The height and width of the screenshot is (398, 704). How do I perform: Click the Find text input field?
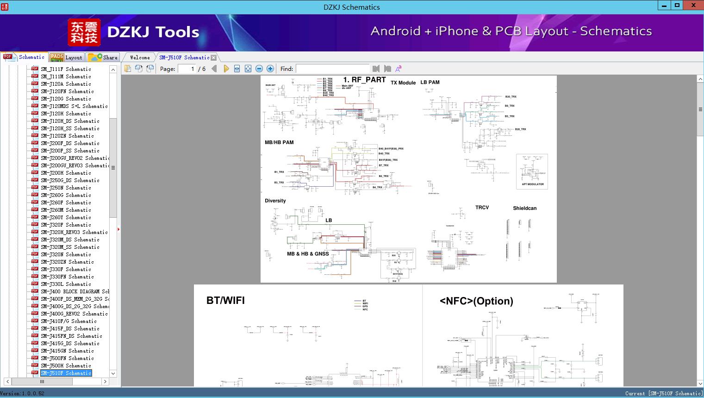332,69
